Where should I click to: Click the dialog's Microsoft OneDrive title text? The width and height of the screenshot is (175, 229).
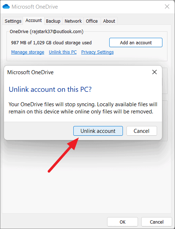pyautogui.click(x=31, y=72)
